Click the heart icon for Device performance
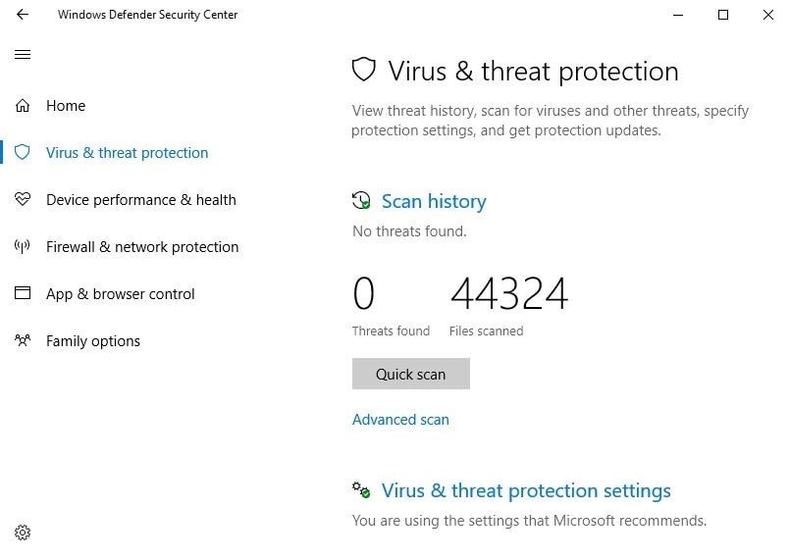The width and height of the screenshot is (790, 559). coord(23,200)
